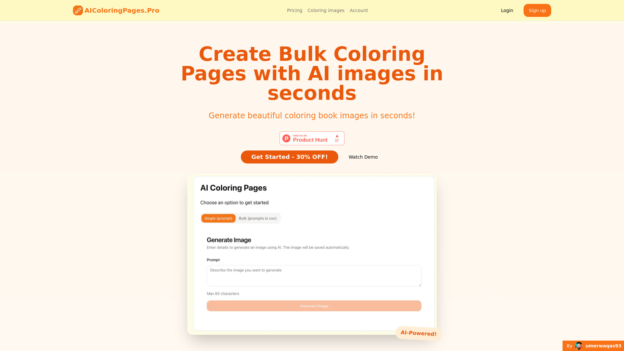Click the AIColoringPages.Pro logo icon
624x351 pixels.
[x=78, y=10]
